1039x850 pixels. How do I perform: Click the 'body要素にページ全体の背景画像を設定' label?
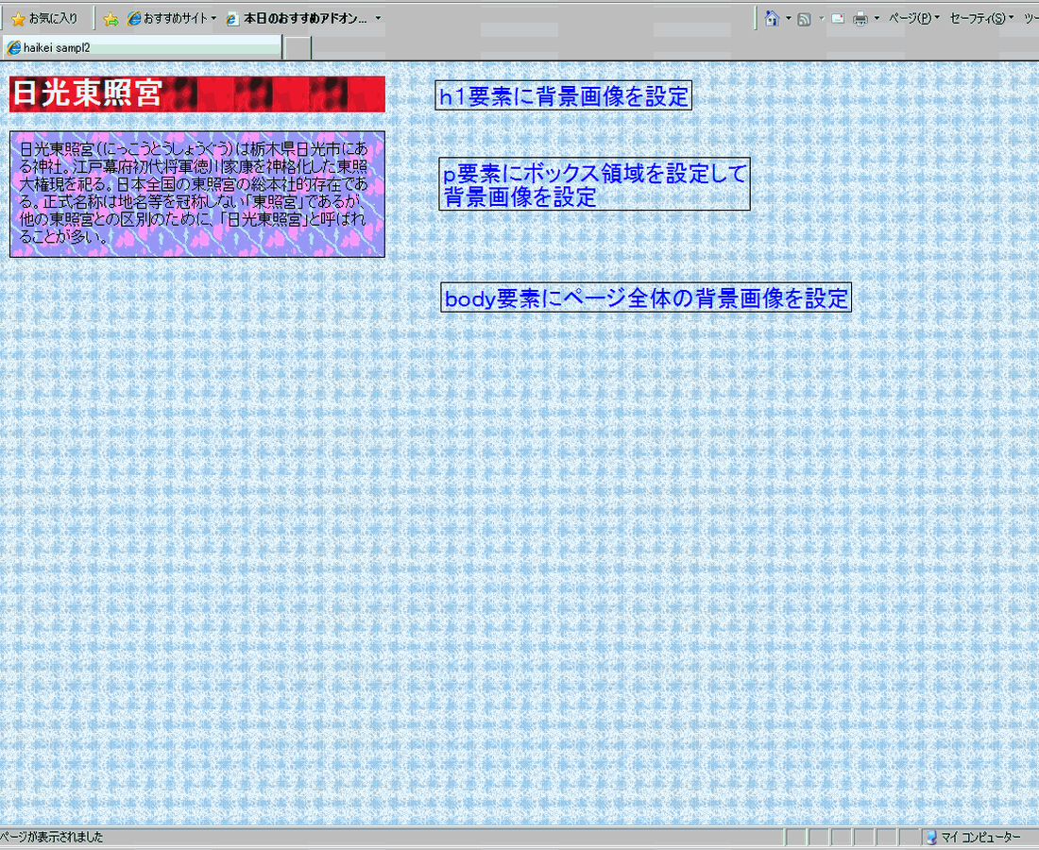click(646, 298)
